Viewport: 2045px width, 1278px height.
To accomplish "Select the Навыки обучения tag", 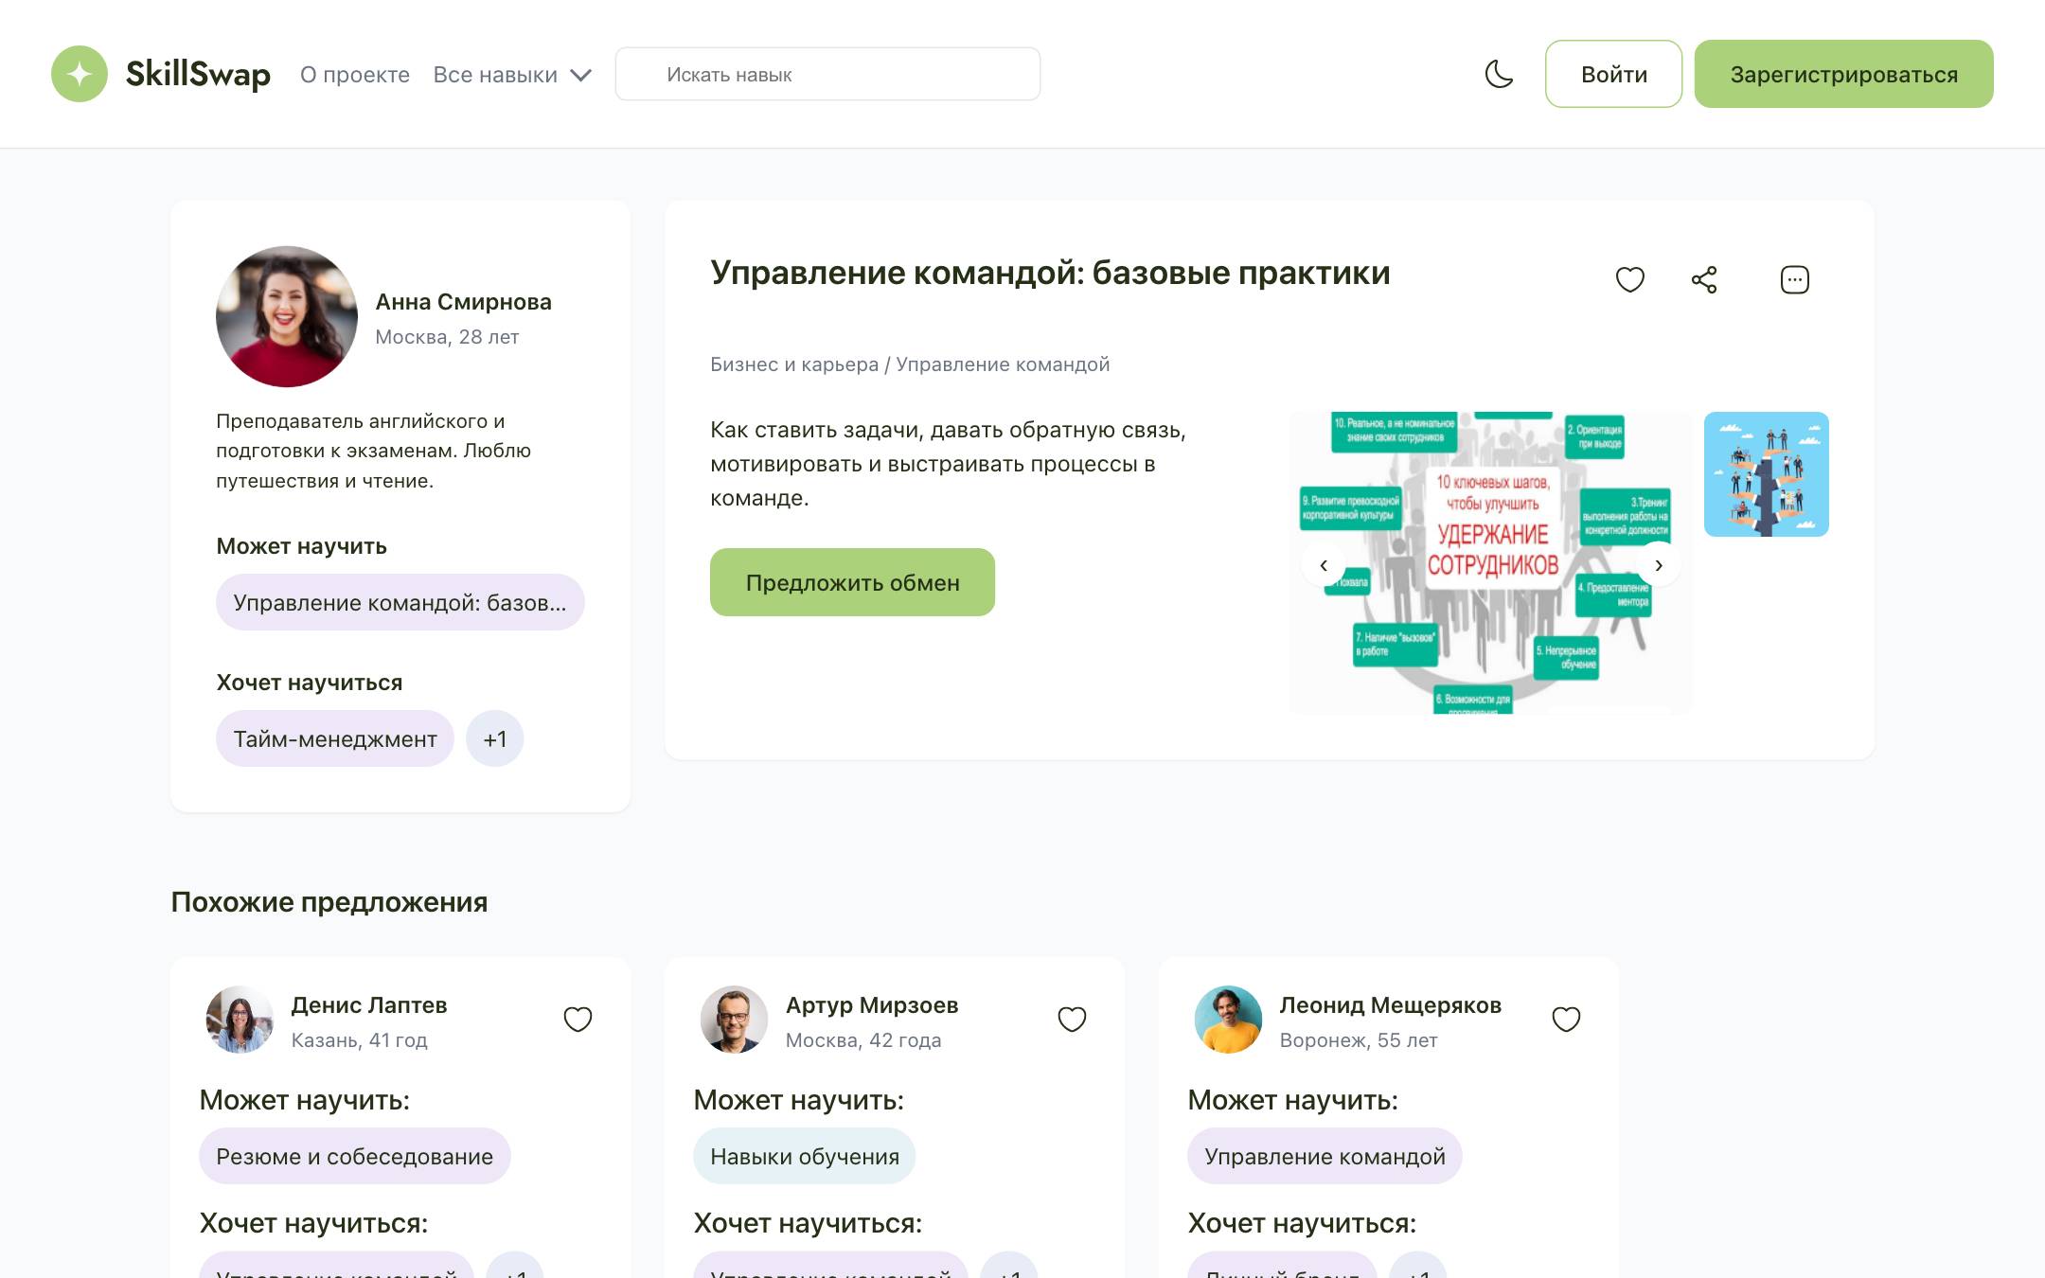I will (x=805, y=1156).
